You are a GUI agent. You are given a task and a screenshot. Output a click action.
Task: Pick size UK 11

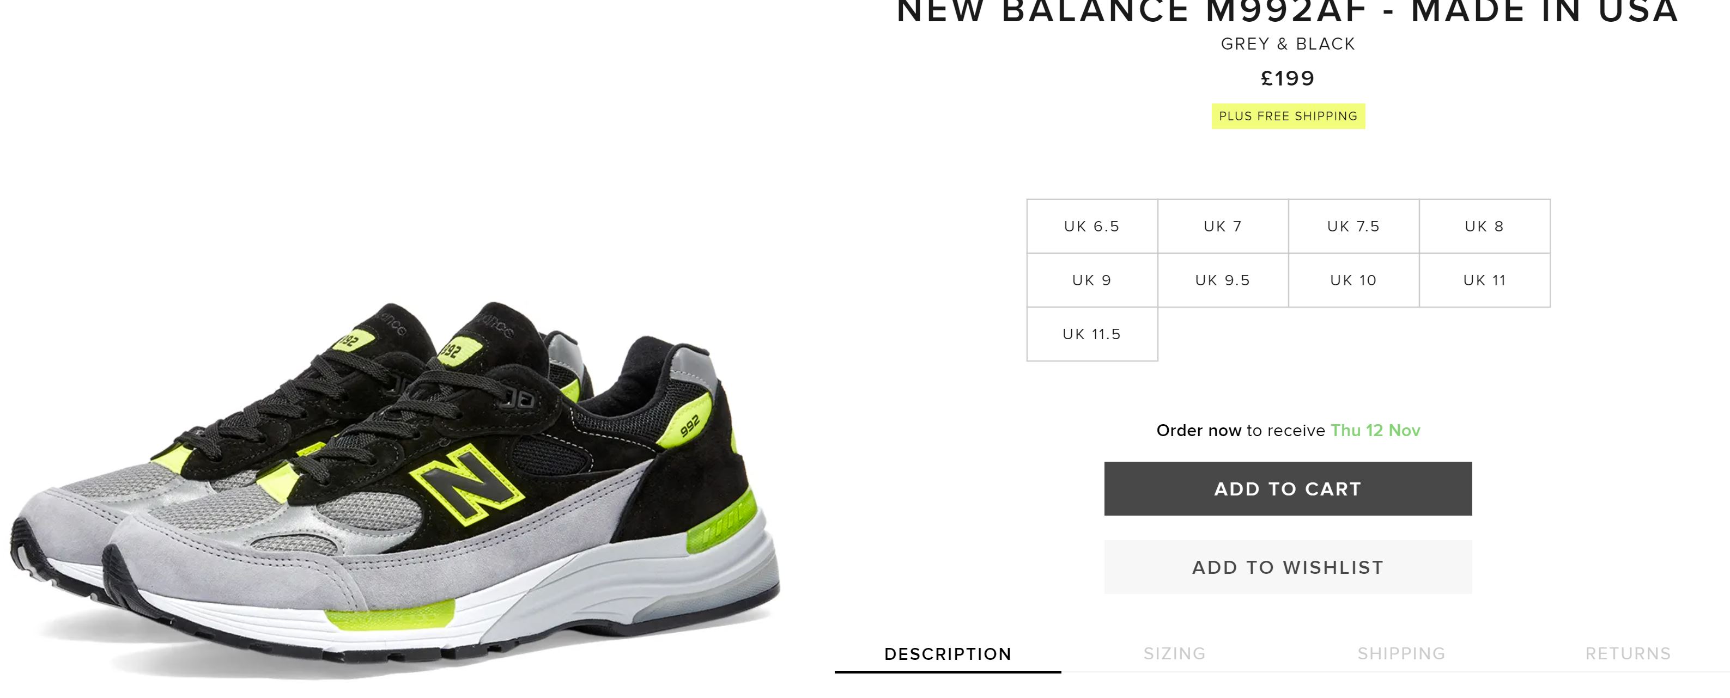1485,280
